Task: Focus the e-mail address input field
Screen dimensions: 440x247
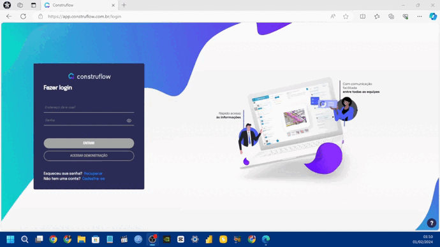Action: [89, 108]
